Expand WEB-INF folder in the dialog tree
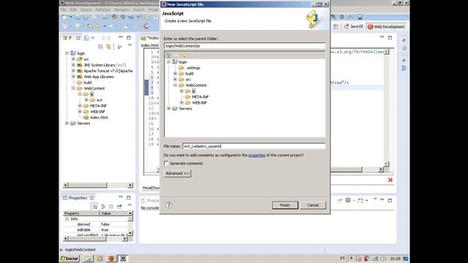Screen dimensions: 468x263 click(182, 102)
